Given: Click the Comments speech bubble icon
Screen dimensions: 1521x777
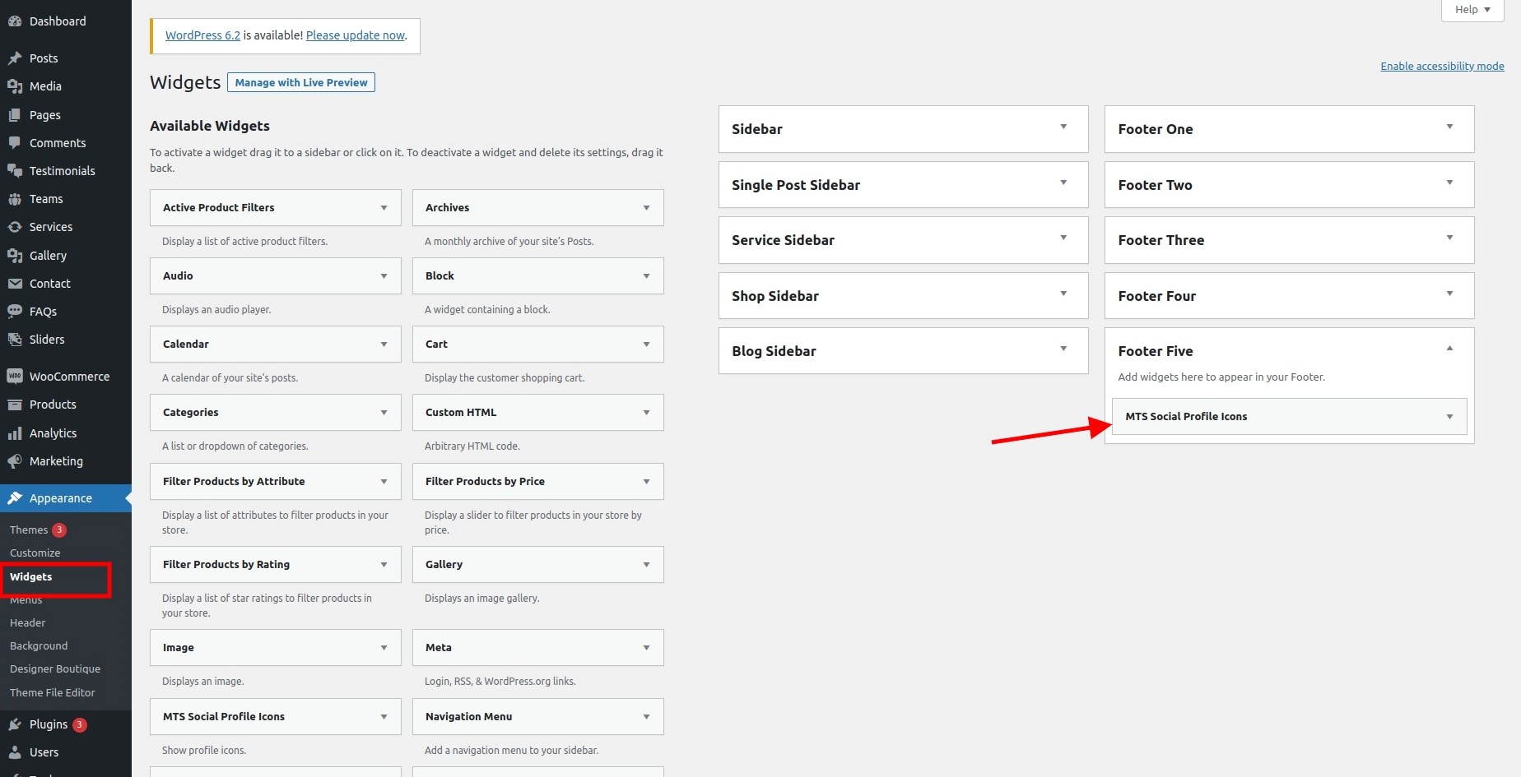Looking at the screenshot, I should (x=15, y=143).
